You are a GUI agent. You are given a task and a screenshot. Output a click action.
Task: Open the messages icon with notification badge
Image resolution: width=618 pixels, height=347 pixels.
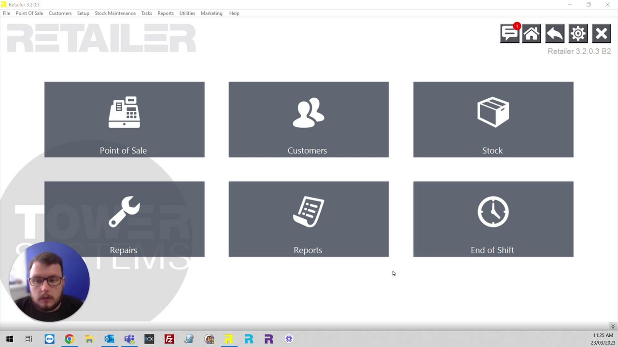pos(510,33)
